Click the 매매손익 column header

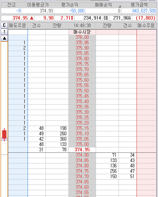pos(103,5)
